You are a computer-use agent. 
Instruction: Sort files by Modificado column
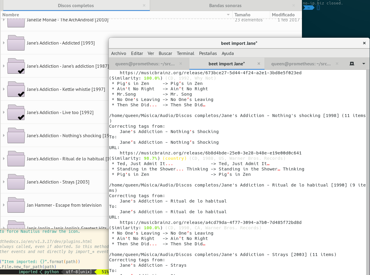pos(285,15)
